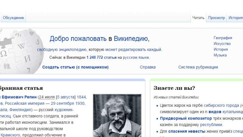Screen dimensions: 243x137
Task: Click Создать статью (с помощником)
Action: tap(75, 67)
